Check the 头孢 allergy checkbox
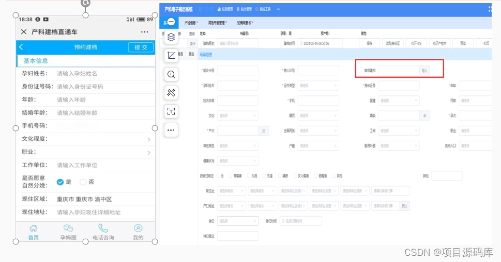 tap(249, 176)
